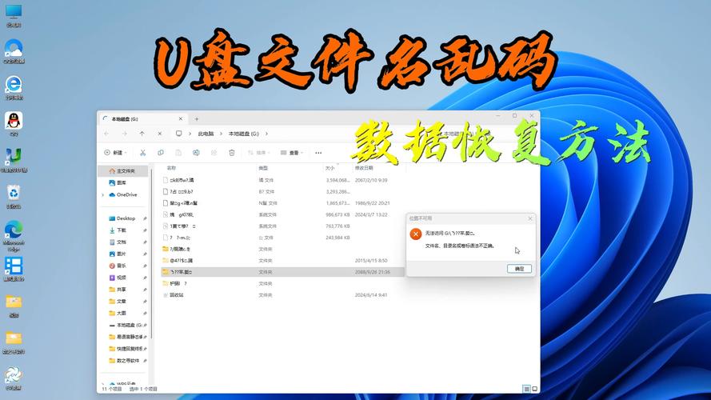Switch to large icons view in status bar
Viewport: 711px width, 400px height.
pos(534,389)
